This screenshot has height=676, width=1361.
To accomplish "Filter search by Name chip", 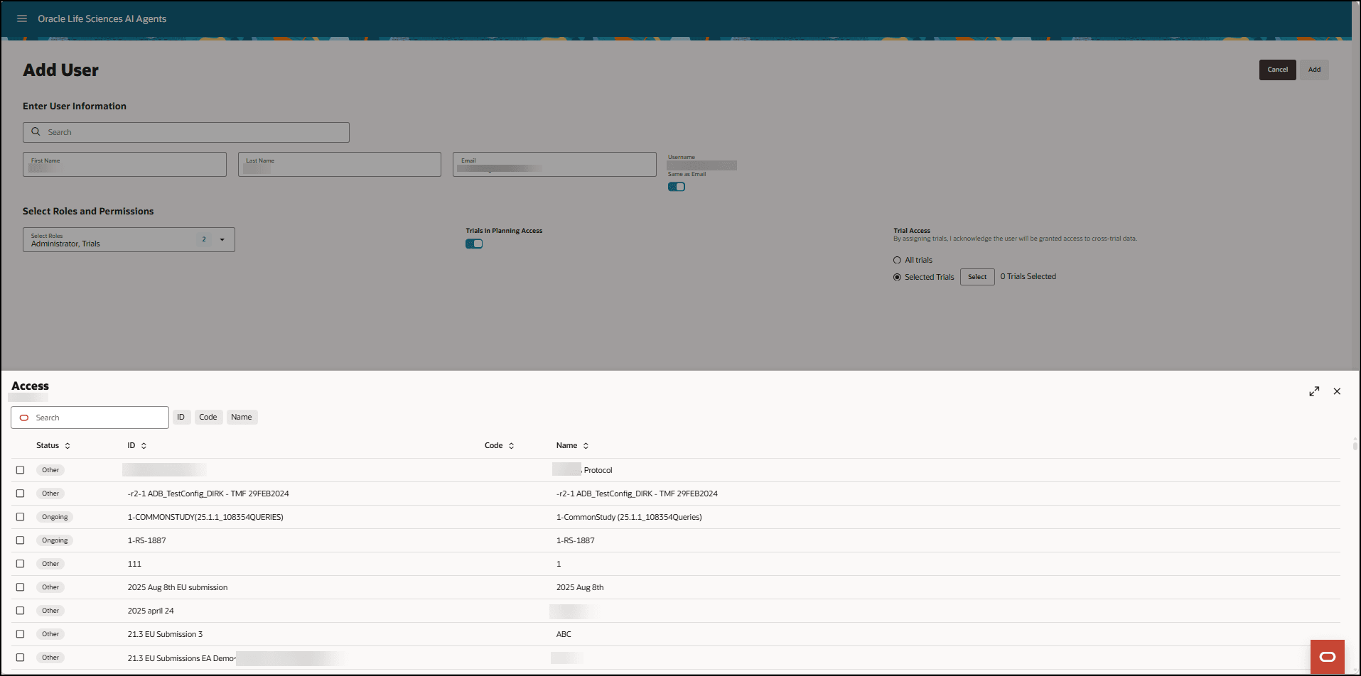I will tap(242, 417).
